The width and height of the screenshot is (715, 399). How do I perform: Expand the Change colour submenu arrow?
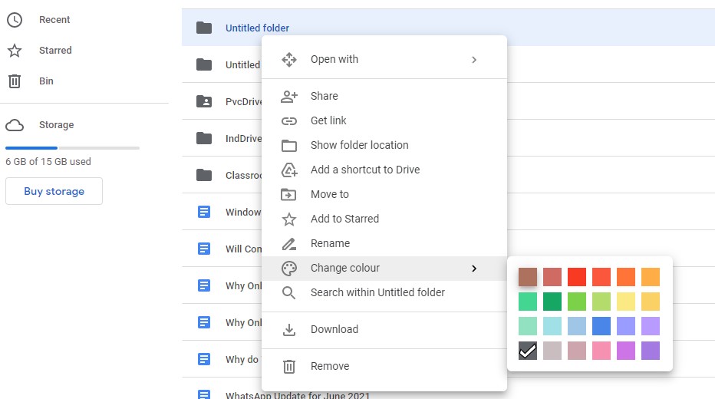pos(474,268)
